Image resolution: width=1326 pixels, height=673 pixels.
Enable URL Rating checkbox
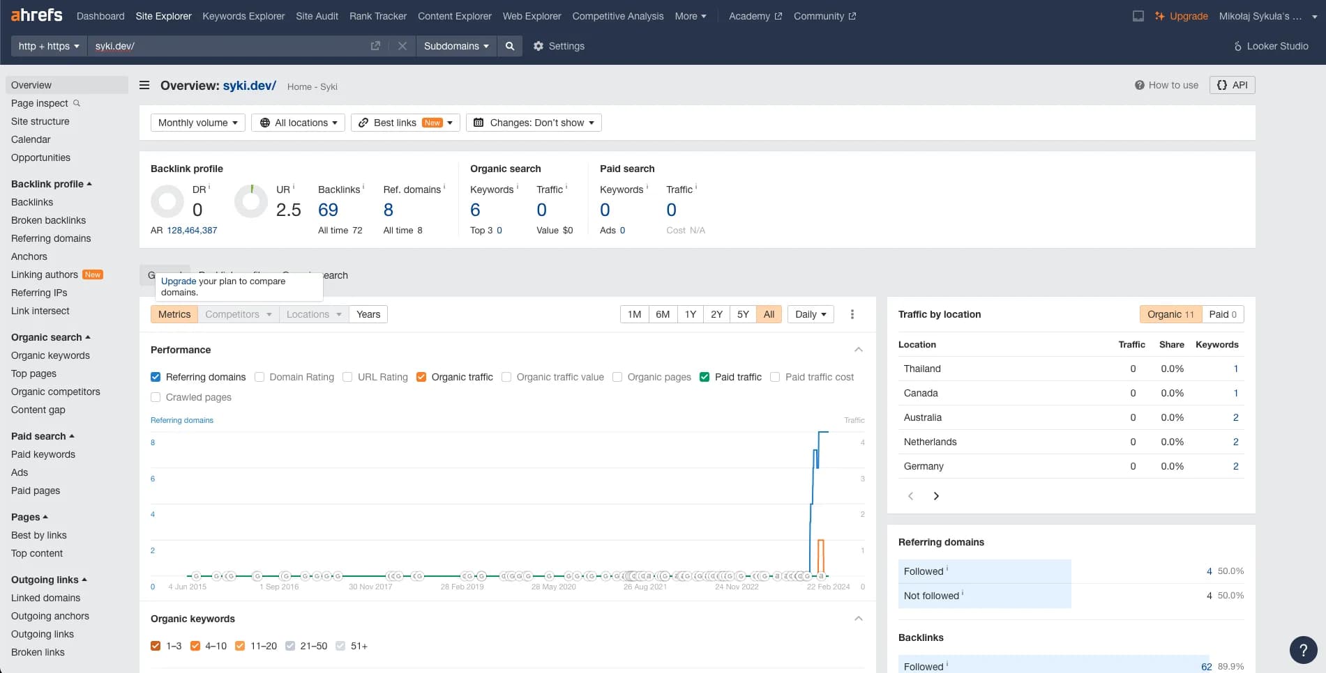347,377
